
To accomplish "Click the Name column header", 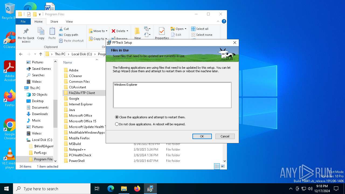I will 67,63.
